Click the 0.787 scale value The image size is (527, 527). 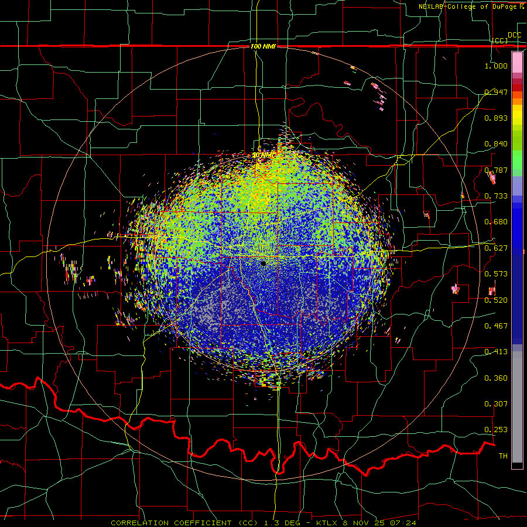tap(496, 170)
